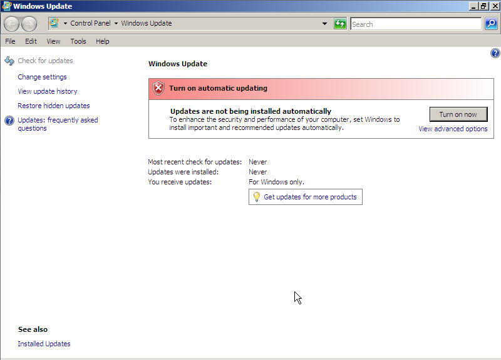Close the Windows Update window
This screenshot has width=501, height=360.
495,6
